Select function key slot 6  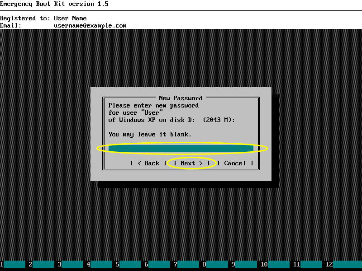tap(157, 264)
